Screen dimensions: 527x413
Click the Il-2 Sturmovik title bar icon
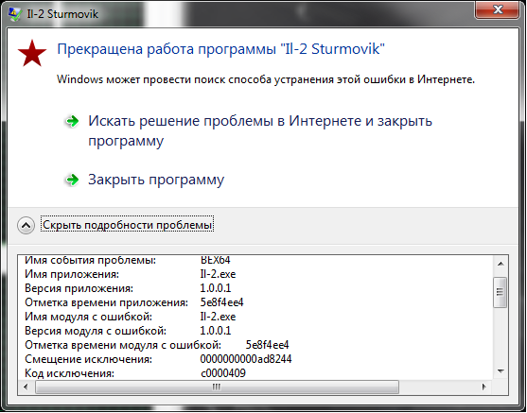15,14
